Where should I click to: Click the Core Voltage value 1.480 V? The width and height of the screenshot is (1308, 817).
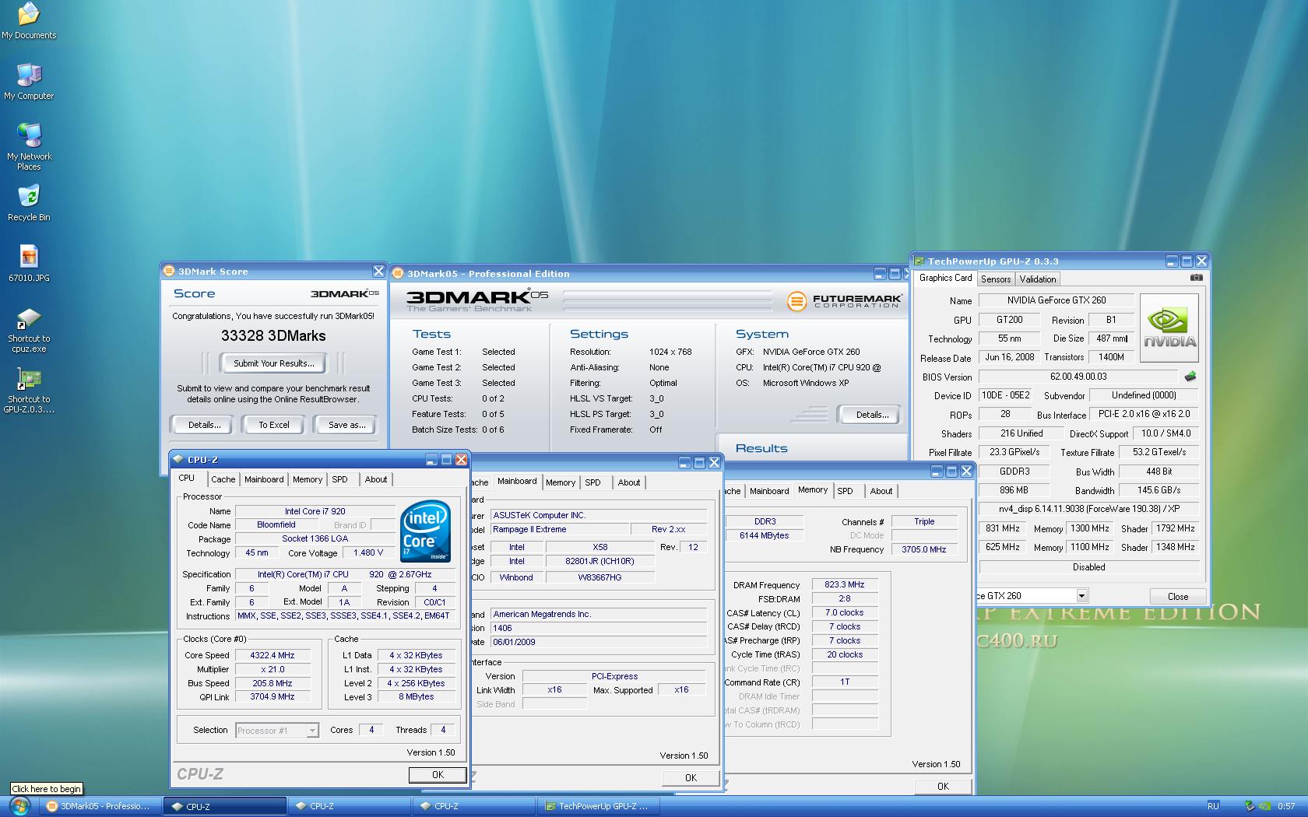click(369, 553)
